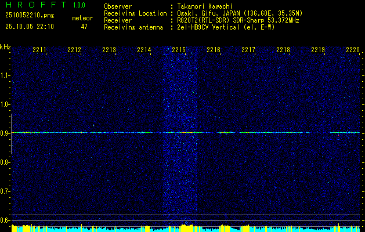Click the 0.7 frequency axis label

[5, 191]
